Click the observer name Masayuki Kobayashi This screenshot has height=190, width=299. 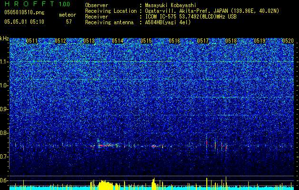click(171, 5)
